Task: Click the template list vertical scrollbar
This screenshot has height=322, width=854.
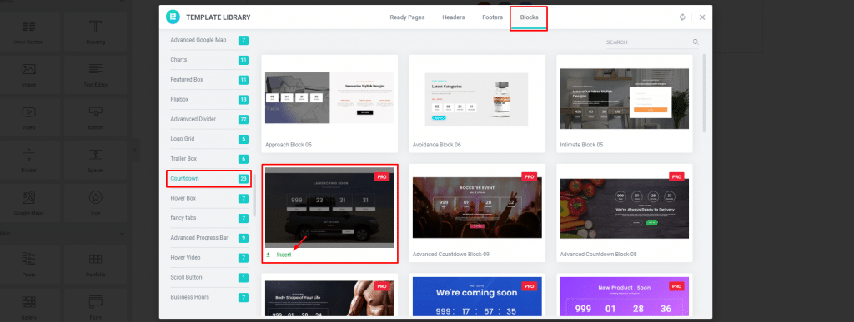Action: click(x=704, y=93)
